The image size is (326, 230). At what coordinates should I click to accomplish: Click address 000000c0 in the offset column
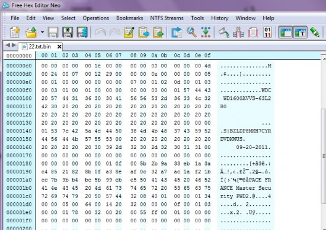click(x=19, y=66)
